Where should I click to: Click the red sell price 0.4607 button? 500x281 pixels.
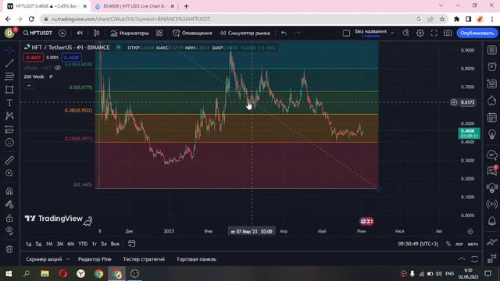click(33, 58)
